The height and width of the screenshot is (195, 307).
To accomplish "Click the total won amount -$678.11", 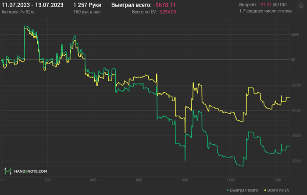I will tap(164, 5).
